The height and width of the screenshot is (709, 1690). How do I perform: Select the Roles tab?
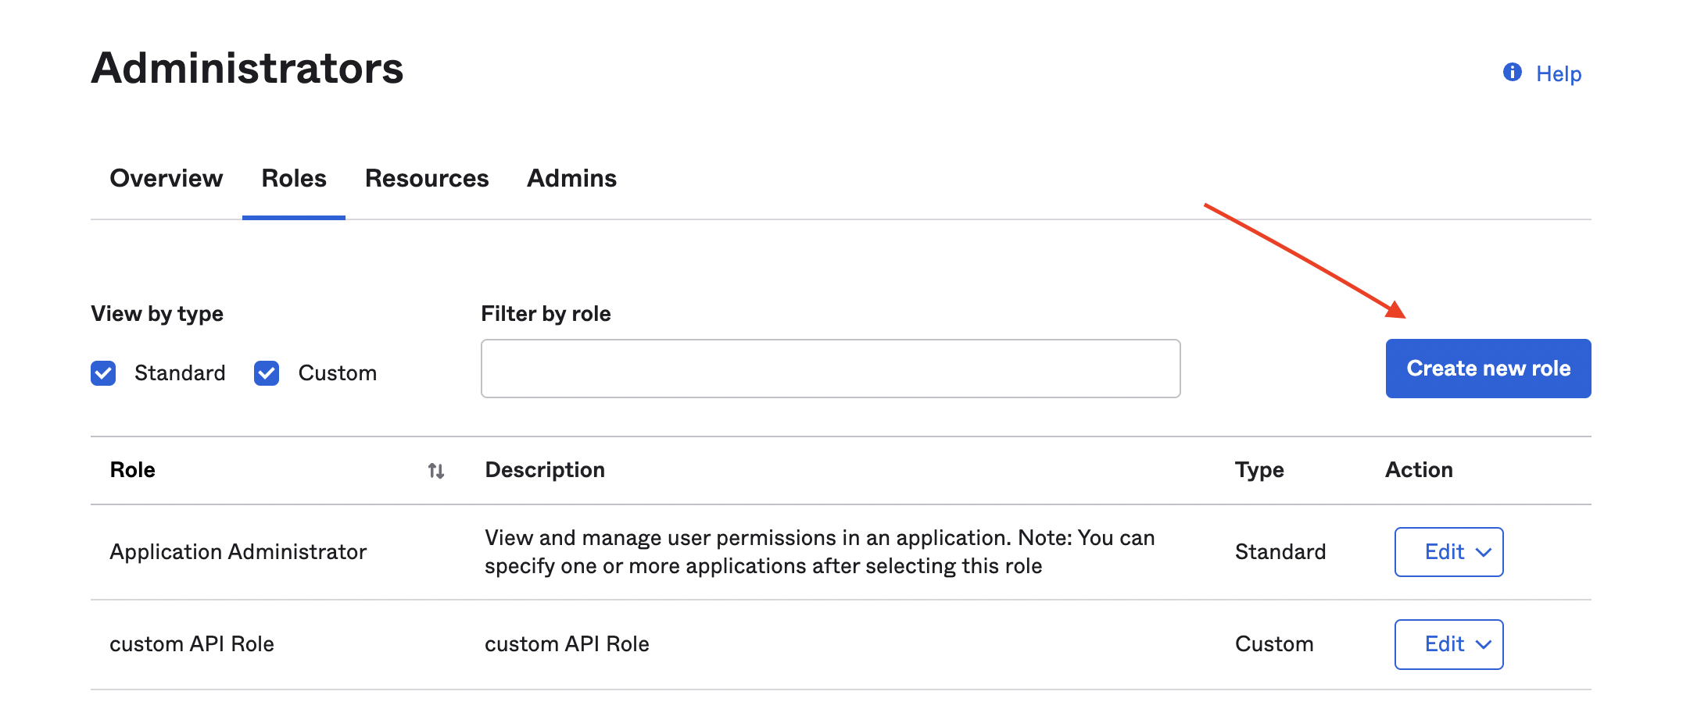point(293,178)
